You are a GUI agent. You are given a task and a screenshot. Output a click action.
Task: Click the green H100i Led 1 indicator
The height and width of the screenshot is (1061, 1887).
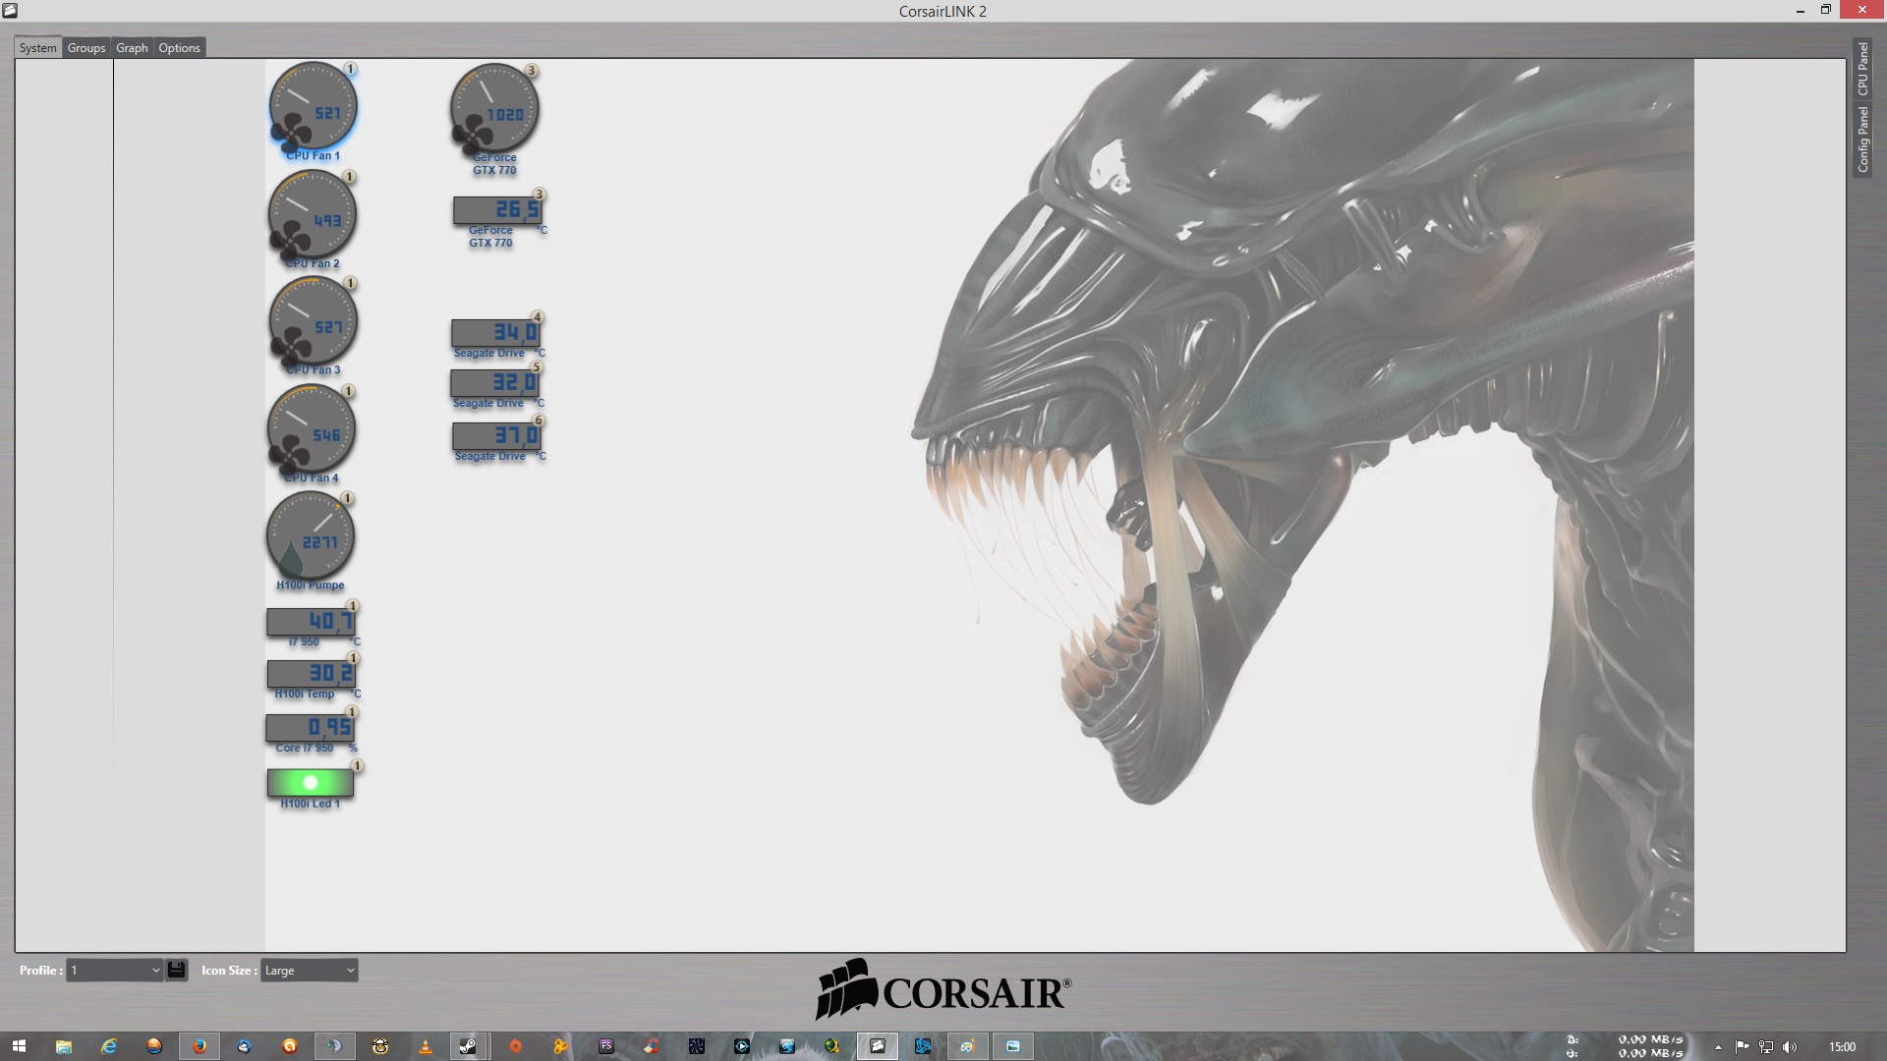coord(311,783)
